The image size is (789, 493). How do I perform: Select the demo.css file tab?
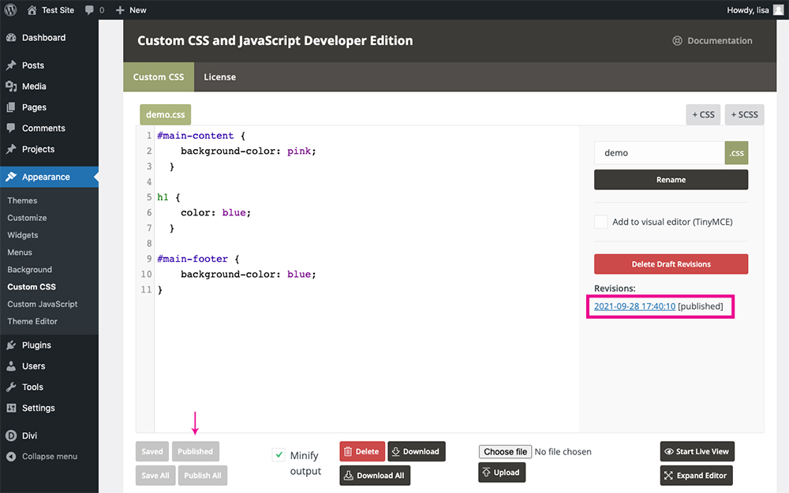[x=166, y=114]
